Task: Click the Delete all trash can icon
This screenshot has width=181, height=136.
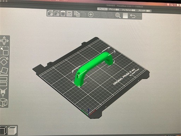Action: coord(63,13)
